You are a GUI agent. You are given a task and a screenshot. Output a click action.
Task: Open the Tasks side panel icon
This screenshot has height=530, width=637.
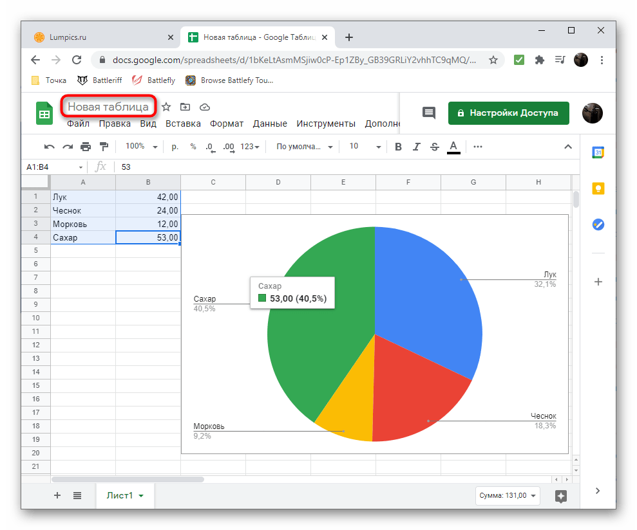598,224
